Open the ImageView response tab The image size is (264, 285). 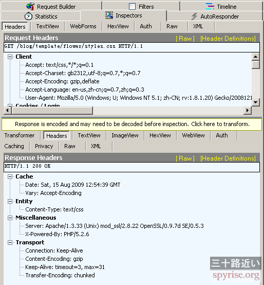coord(125,135)
